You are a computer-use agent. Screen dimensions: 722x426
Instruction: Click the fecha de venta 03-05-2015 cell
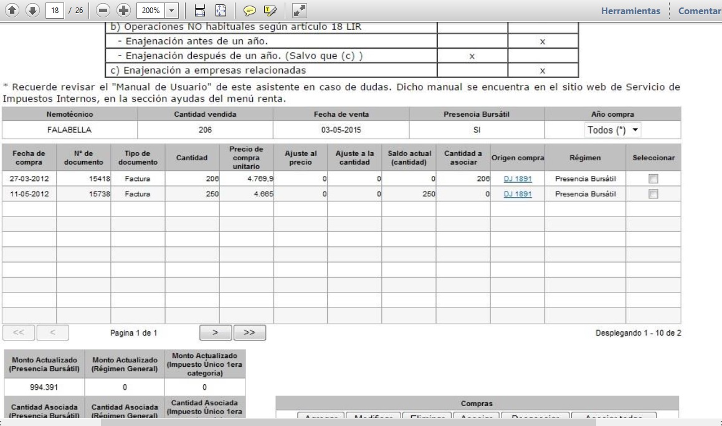coord(341,130)
